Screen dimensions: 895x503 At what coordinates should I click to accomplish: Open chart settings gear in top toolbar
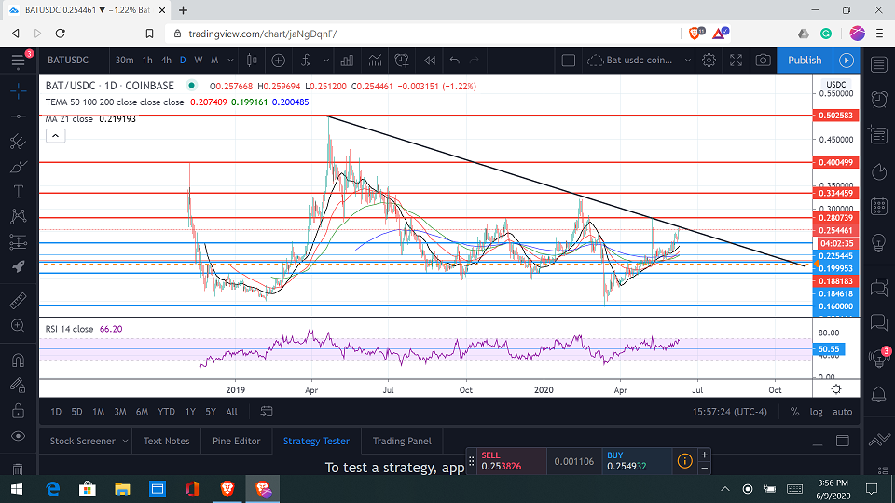tap(709, 60)
